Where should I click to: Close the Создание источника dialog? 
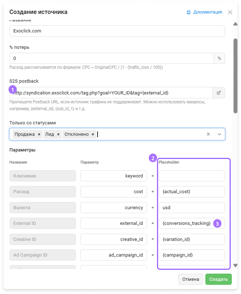click(x=230, y=12)
